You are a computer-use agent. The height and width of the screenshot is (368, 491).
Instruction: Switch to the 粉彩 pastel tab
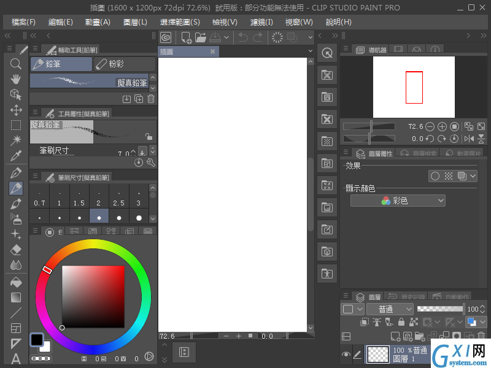click(x=125, y=64)
